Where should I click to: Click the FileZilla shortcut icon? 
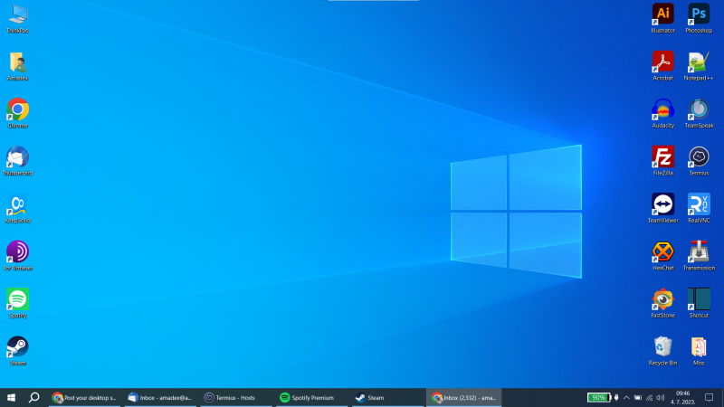point(662,156)
